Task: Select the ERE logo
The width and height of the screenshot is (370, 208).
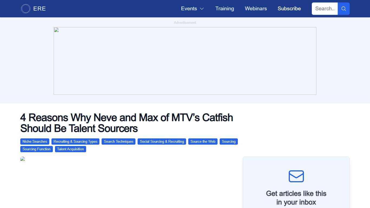Action: tap(33, 8)
